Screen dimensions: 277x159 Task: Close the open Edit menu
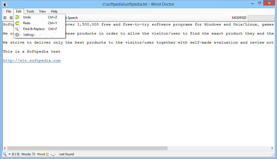[x=19, y=11]
